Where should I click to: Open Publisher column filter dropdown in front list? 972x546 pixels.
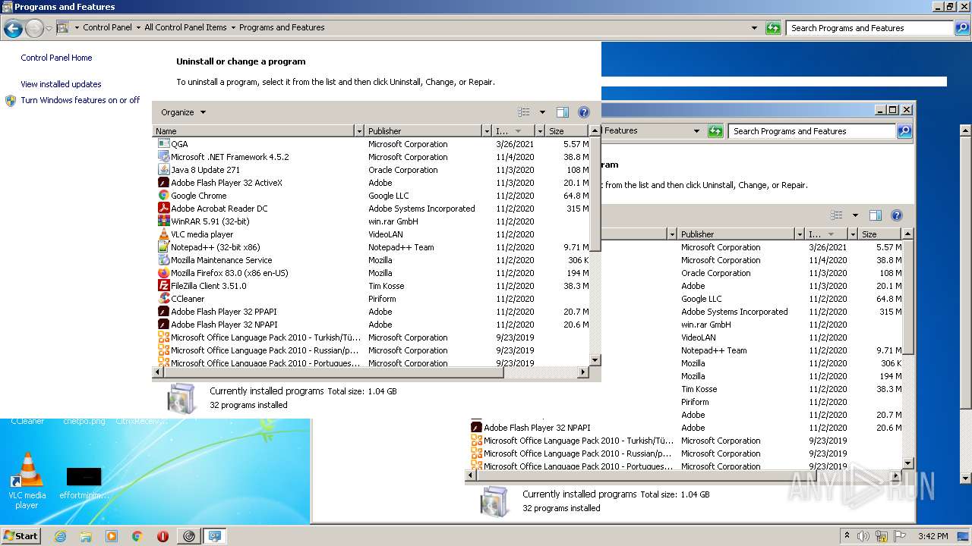[x=487, y=131]
